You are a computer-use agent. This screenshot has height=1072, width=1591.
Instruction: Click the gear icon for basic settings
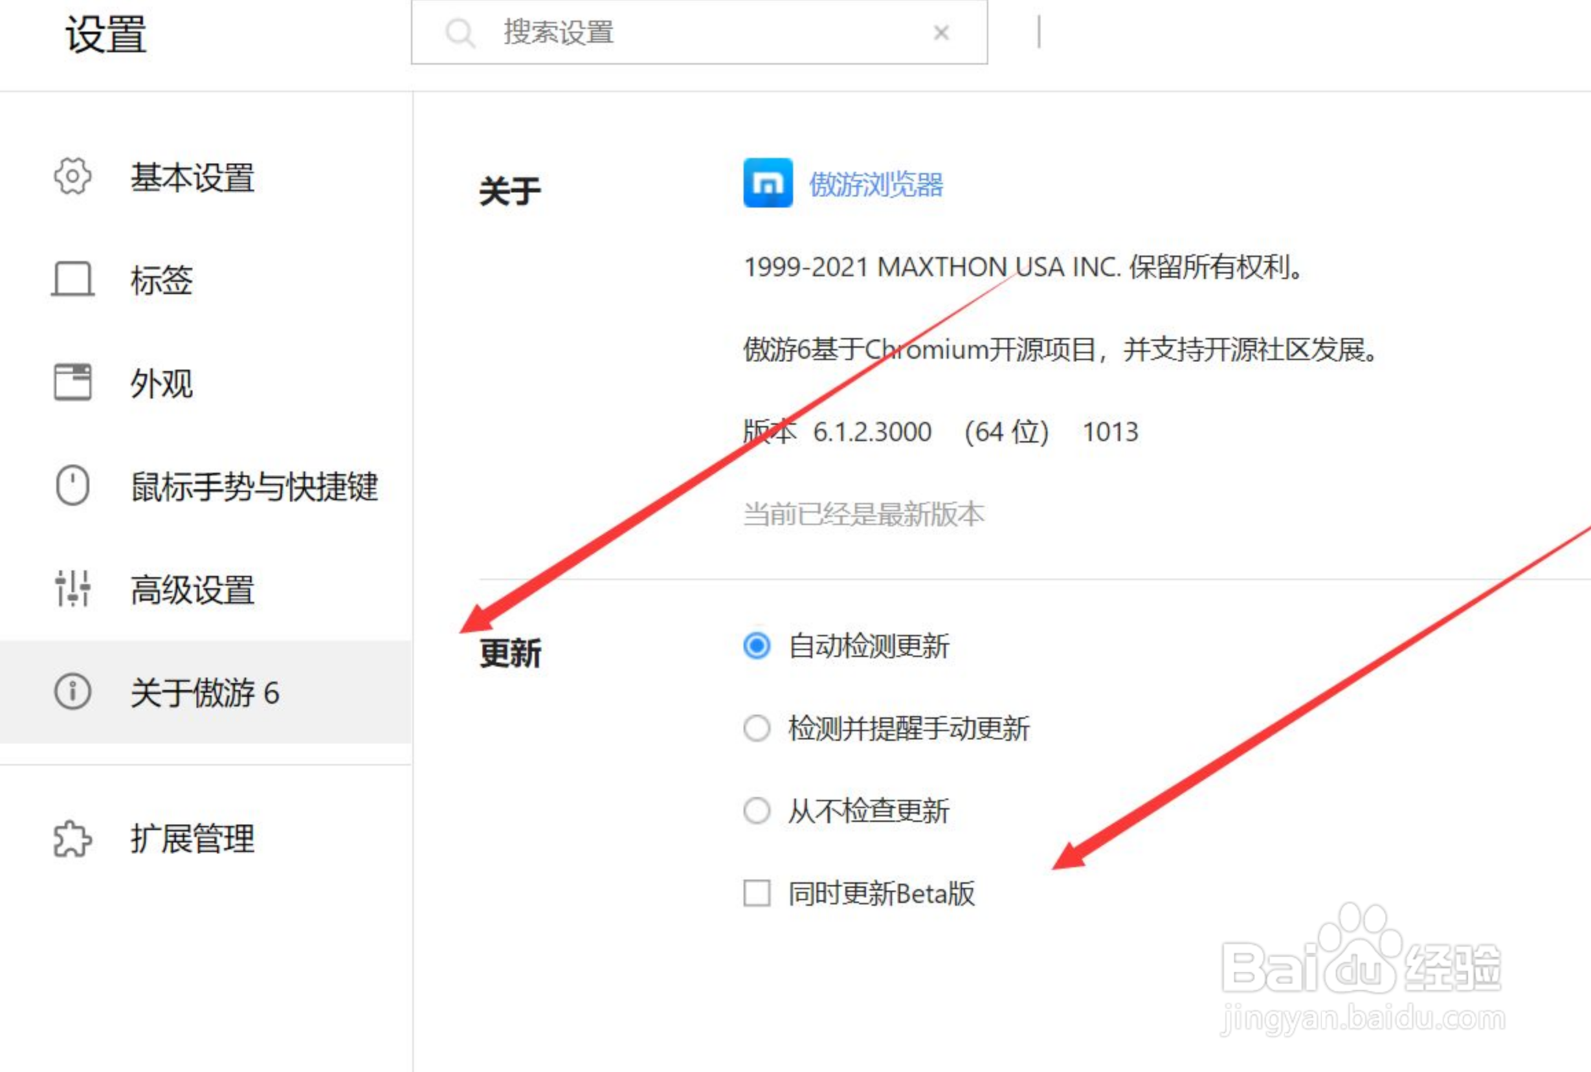72,177
